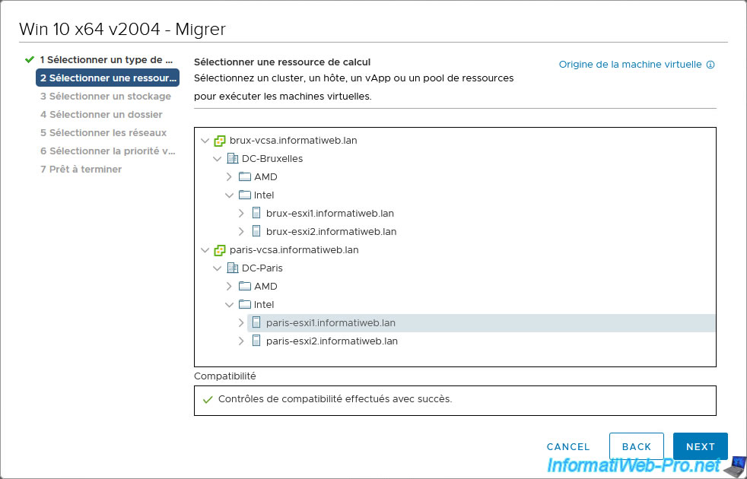Click the brux-esxi1 host icon

coord(256,214)
